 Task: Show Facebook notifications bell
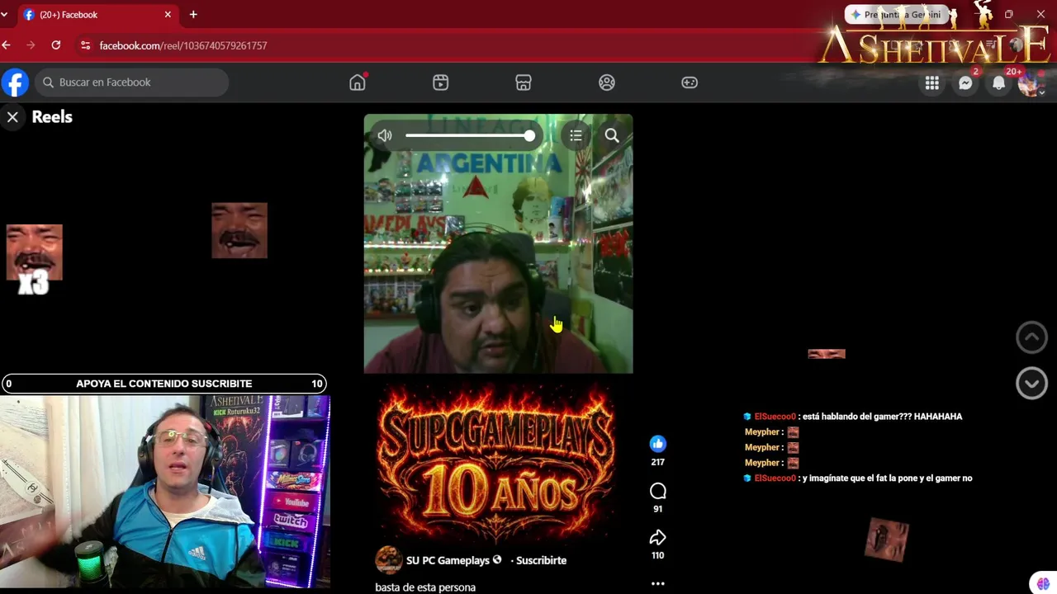[x=998, y=82]
